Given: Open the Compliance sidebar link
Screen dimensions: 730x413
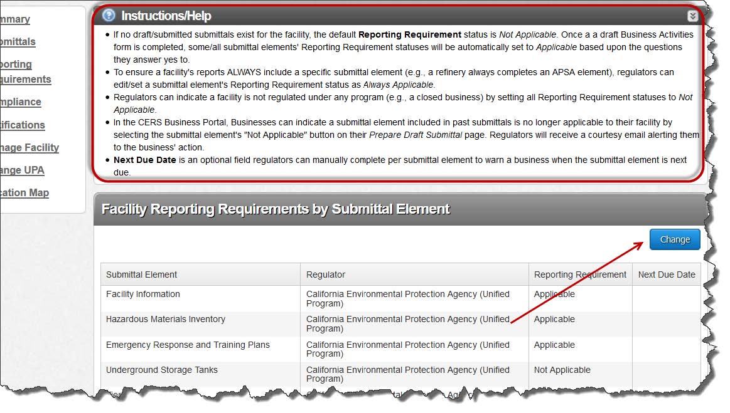Looking at the screenshot, I should [x=21, y=102].
